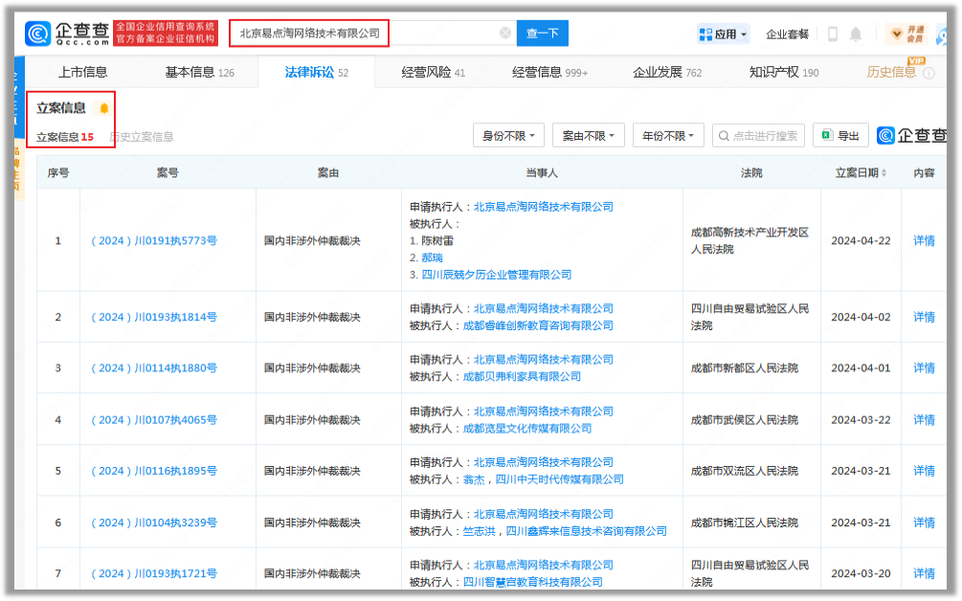The height and width of the screenshot is (601, 962).
Task: Open 成都睿峰创新教育咨询有限公司 link
Action: tap(538, 325)
